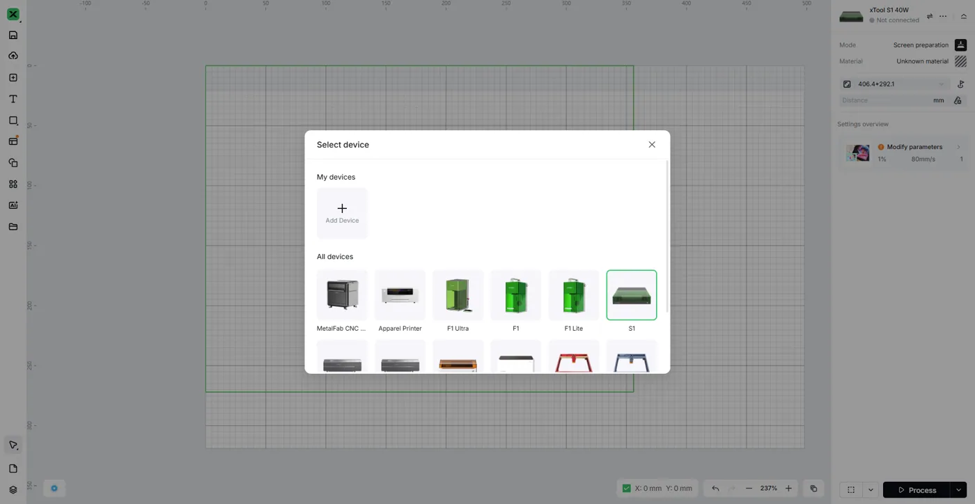
Task: Click the device list scrollbar
Action: [667, 237]
